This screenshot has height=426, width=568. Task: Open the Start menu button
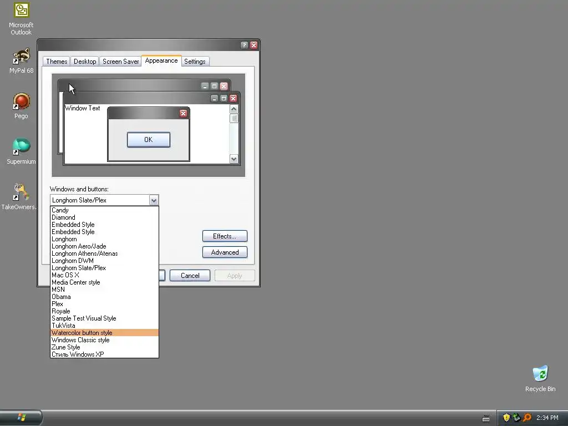[x=21, y=417]
